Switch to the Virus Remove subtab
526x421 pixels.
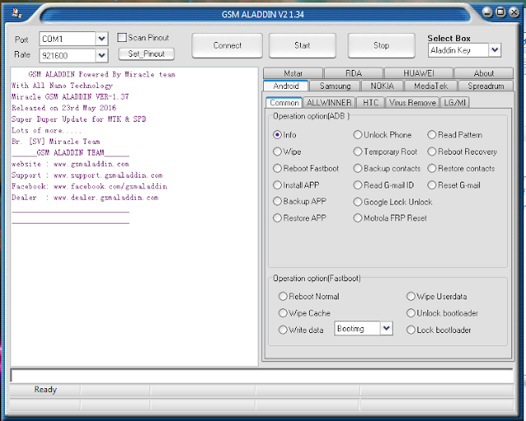tap(413, 103)
